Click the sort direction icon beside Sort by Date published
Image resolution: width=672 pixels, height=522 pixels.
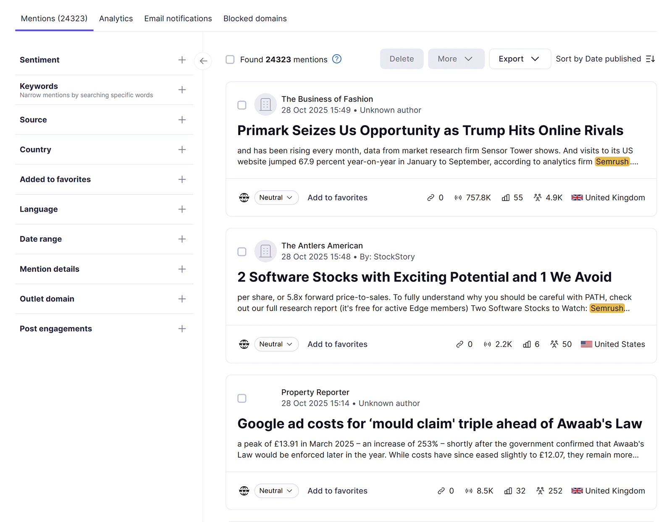[x=650, y=58]
